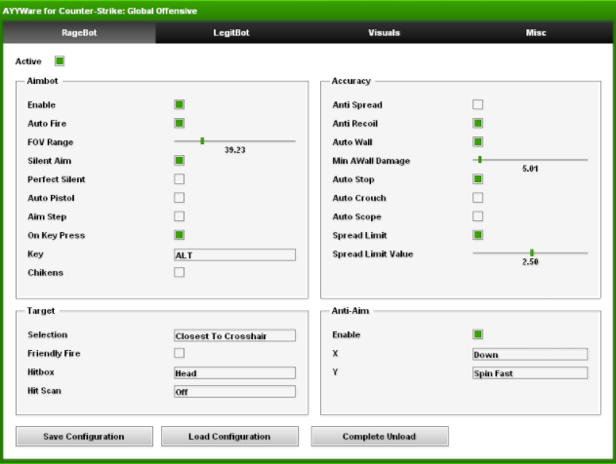Click the AYYWare window title text

click(x=100, y=11)
